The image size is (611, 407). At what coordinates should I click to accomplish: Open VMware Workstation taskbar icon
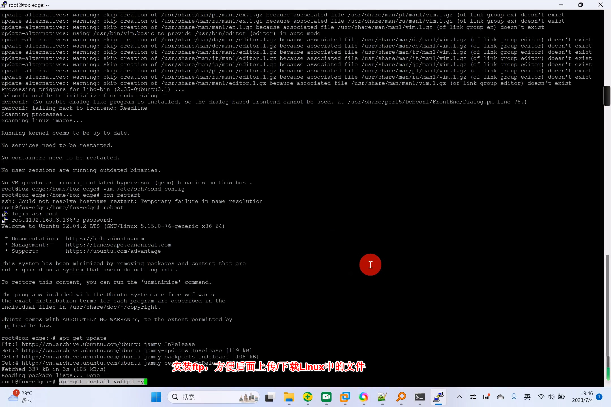tap(345, 397)
